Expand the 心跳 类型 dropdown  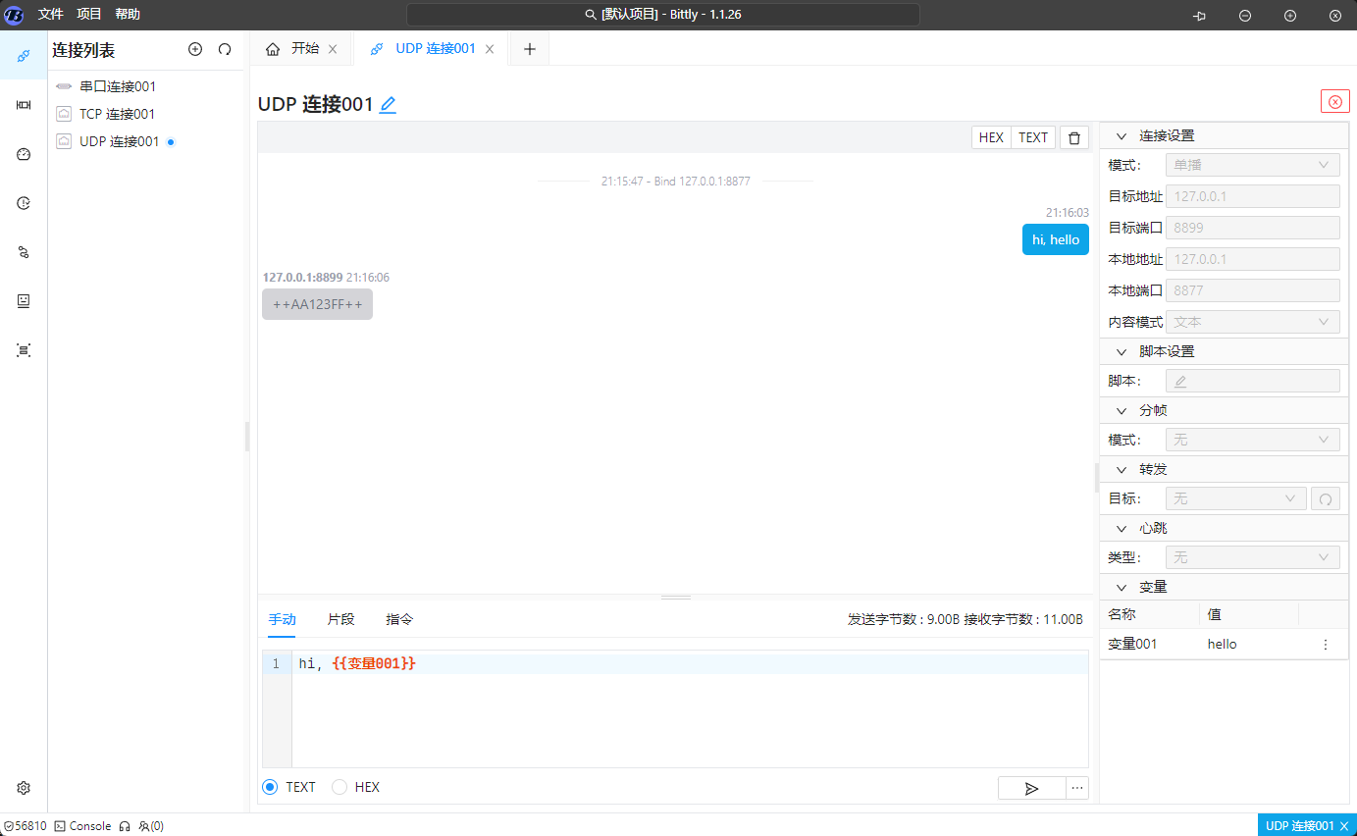pyautogui.click(x=1252, y=557)
